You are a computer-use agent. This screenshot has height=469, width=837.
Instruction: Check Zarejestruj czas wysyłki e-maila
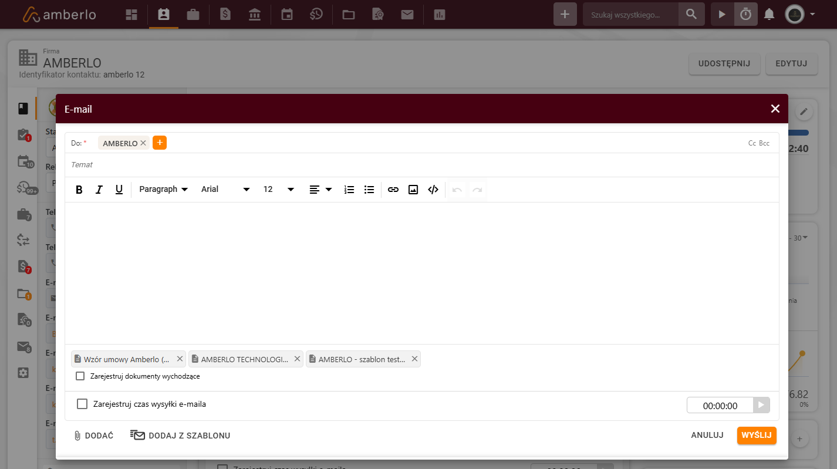(x=82, y=404)
